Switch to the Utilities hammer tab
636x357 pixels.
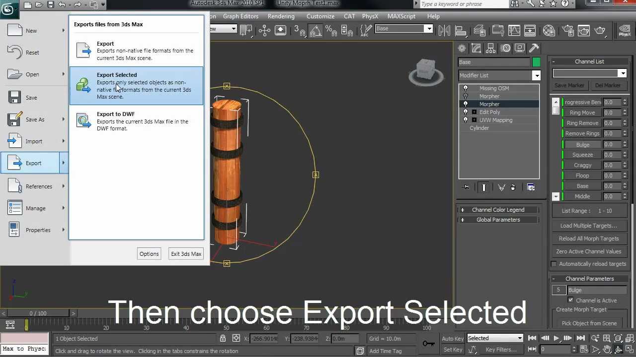(x=534, y=48)
